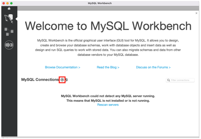The width and height of the screenshot is (201, 139).
Task: Minimize the window with yellow button
Action: [x=8, y=3]
